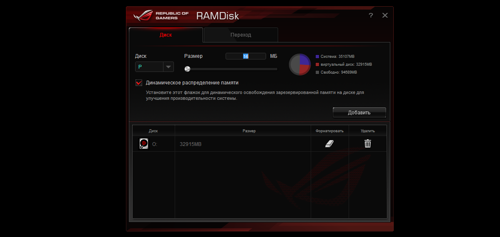Open the disk letter dropdown showing P

(154, 67)
